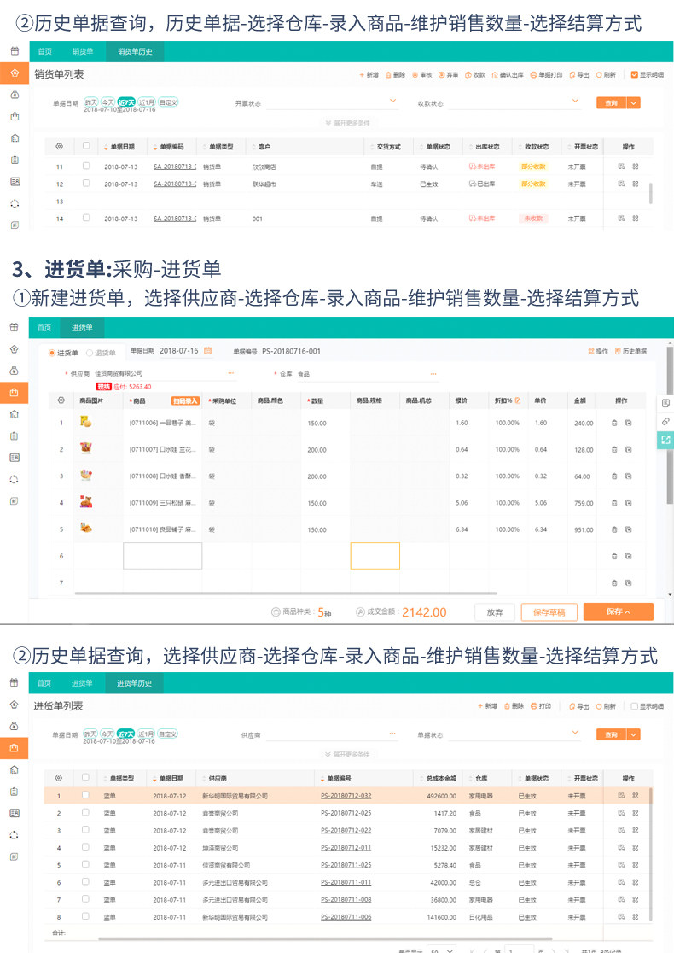674x953 pixels.
Task: Open column settings gear in 销货单列表 table
Action: 59,147
